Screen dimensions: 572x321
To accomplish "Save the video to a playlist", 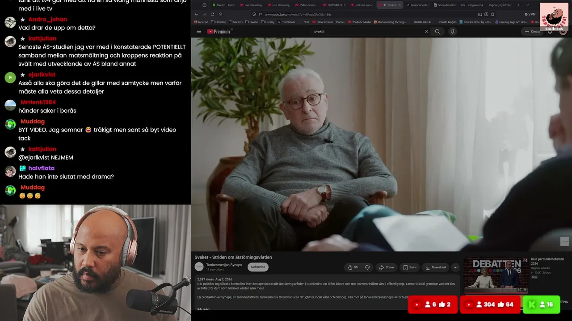I will click(x=410, y=267).
